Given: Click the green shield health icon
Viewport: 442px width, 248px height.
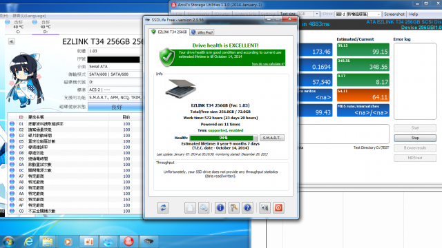Looking at the screenshot, I should (167, 57).
